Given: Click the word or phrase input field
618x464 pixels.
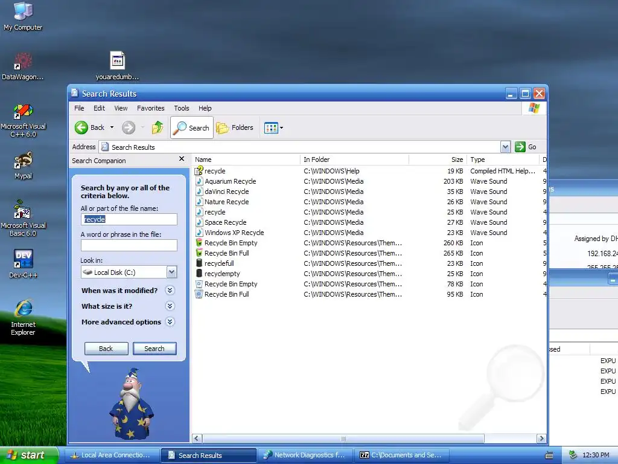Looking at the screenshot, I should (129, 245).
